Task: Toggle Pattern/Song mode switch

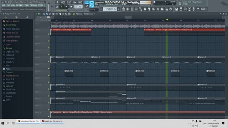Action: 57,7
